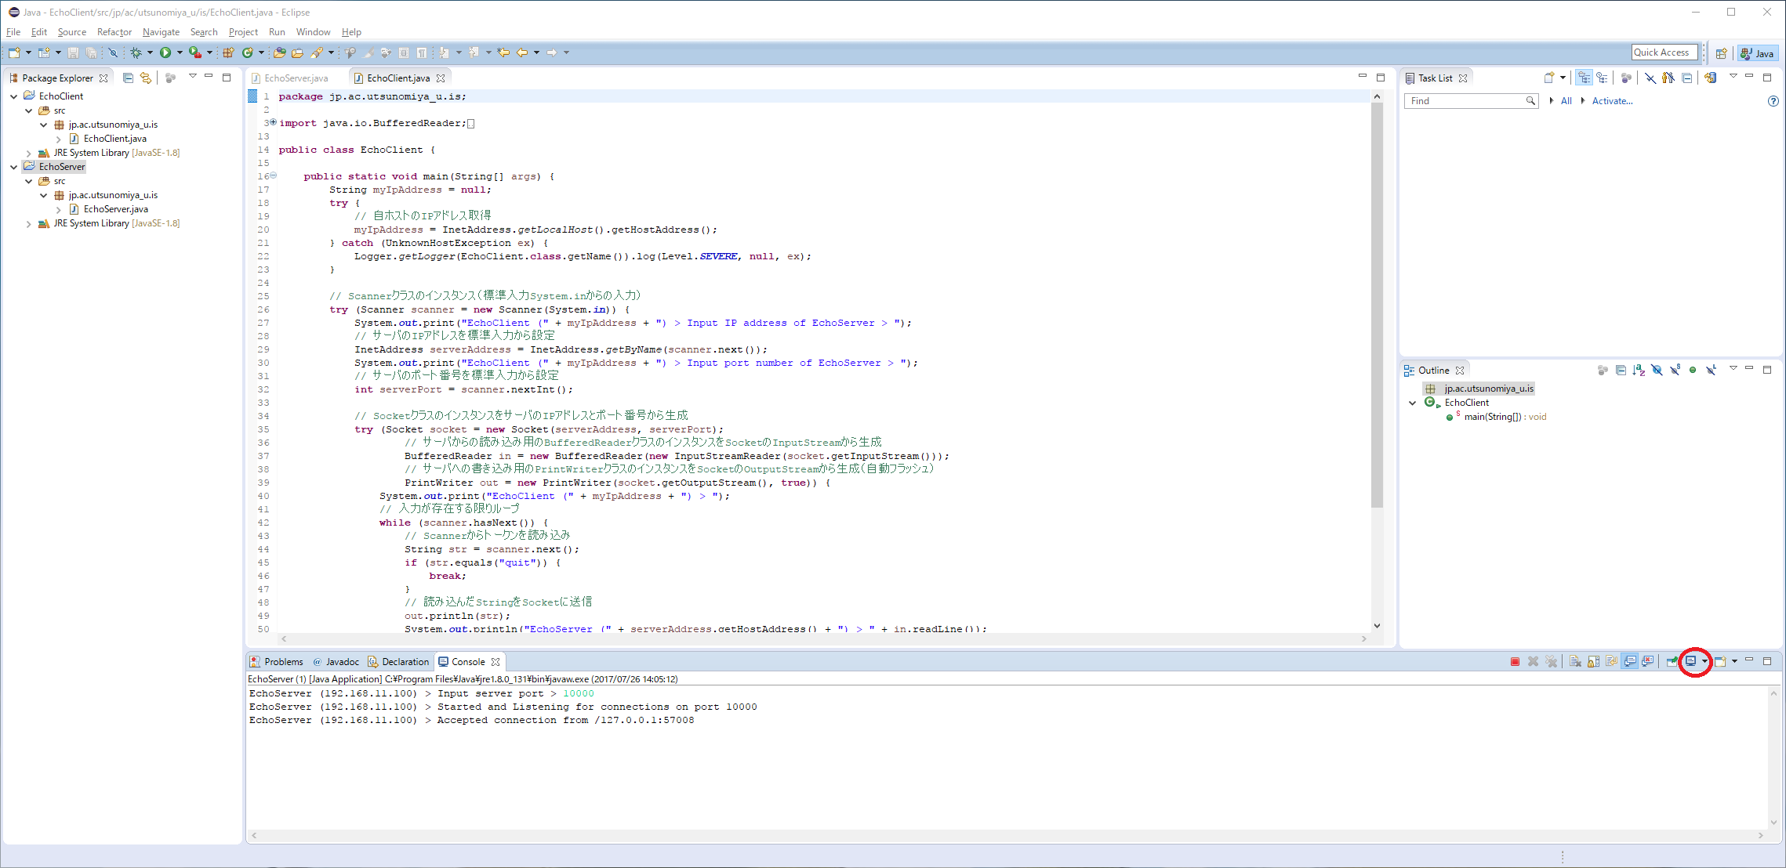Toggle Show Console on standard error change
The height and width of the screenshot is (868, 1786).
[x=1648, y=661]
